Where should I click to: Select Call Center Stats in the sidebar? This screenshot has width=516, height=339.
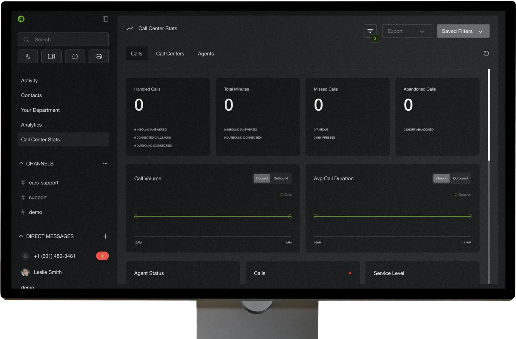63,139
